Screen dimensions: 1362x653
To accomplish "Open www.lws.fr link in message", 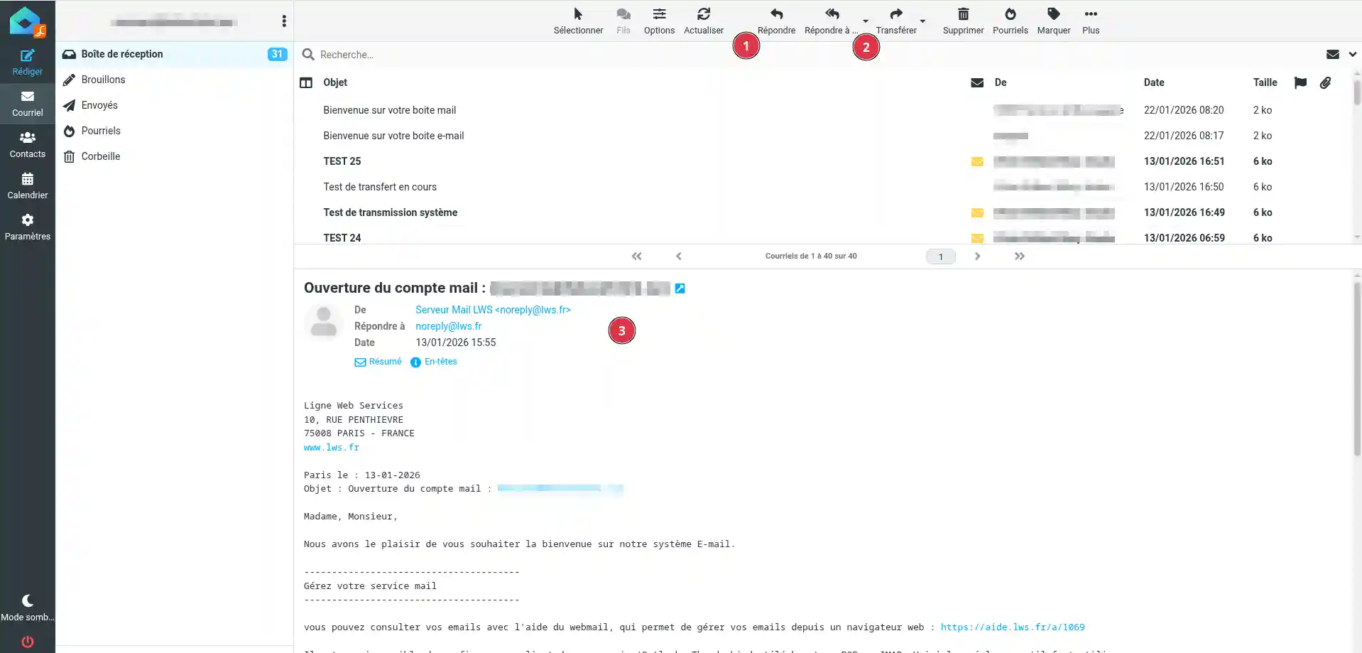I will pos(332,448).
